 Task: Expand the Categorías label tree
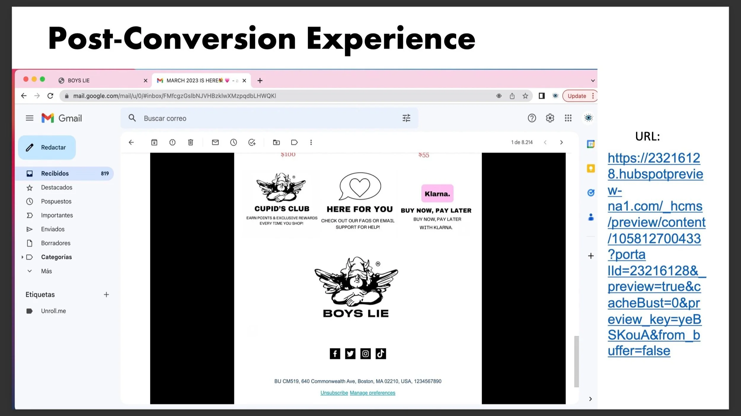tap(22, 257)
